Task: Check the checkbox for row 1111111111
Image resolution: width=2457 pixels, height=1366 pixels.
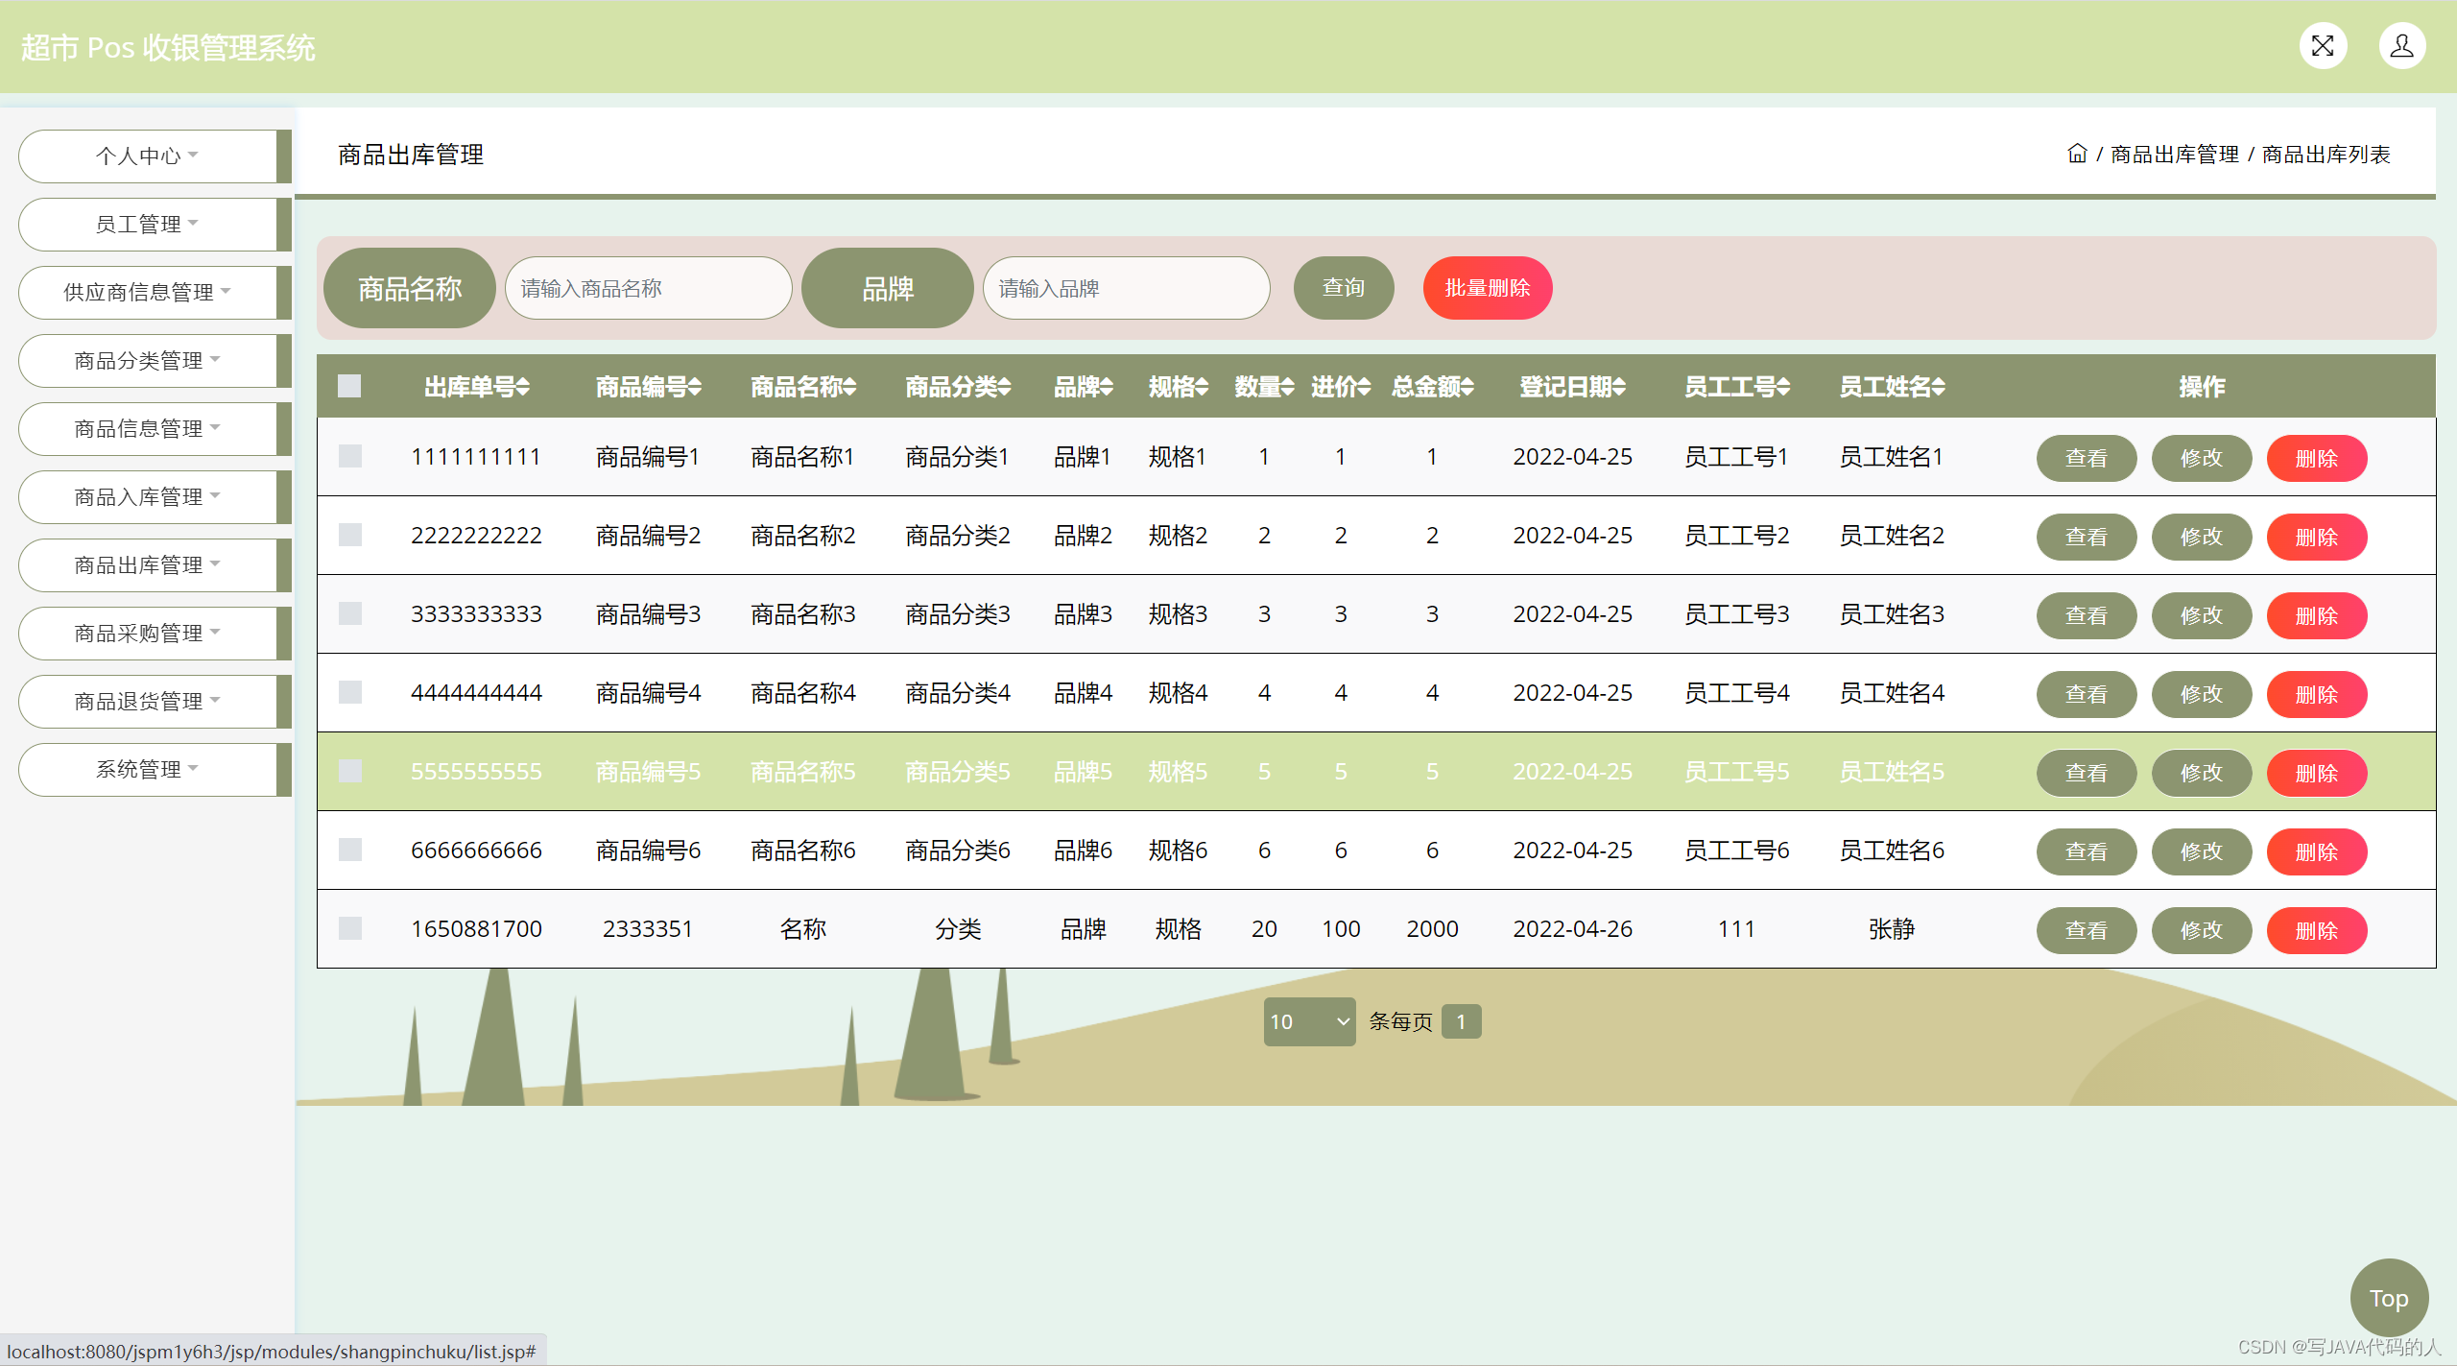Action: tap(349, 456)
